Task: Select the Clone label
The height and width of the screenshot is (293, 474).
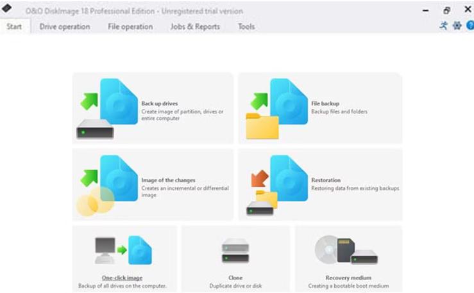Action: [235, 278]
